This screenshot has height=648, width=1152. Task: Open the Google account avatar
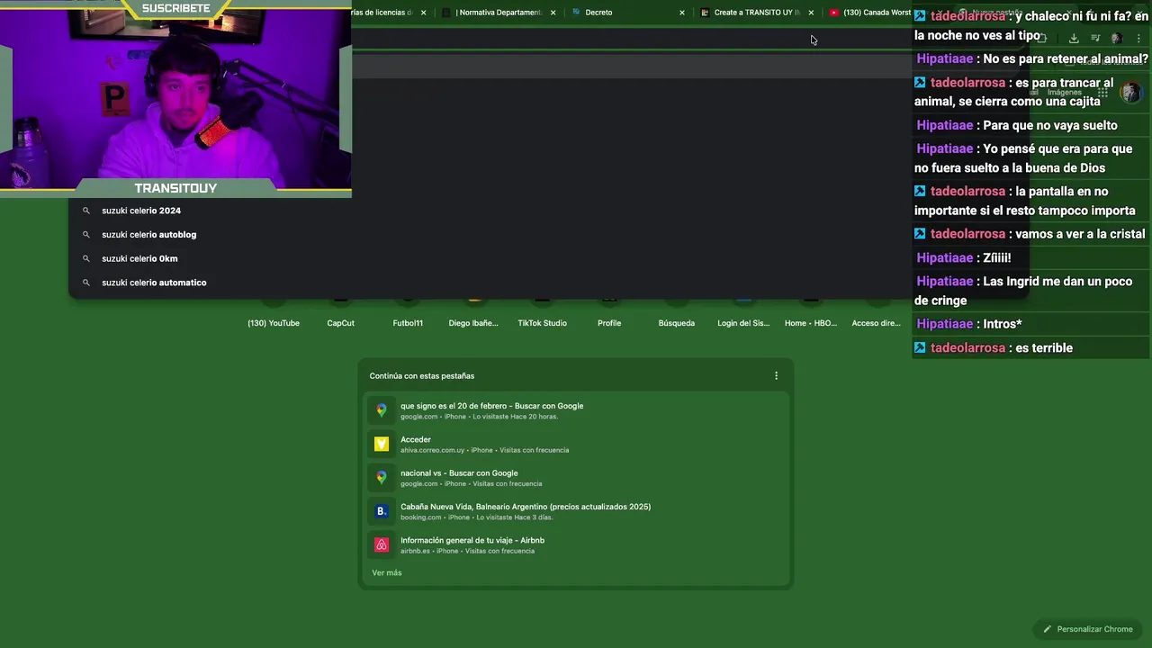click(x=1131, y=92)
